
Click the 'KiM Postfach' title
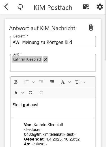coord(53,8)
